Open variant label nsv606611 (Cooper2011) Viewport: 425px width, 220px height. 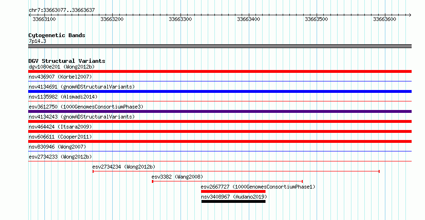pos(60,137)
